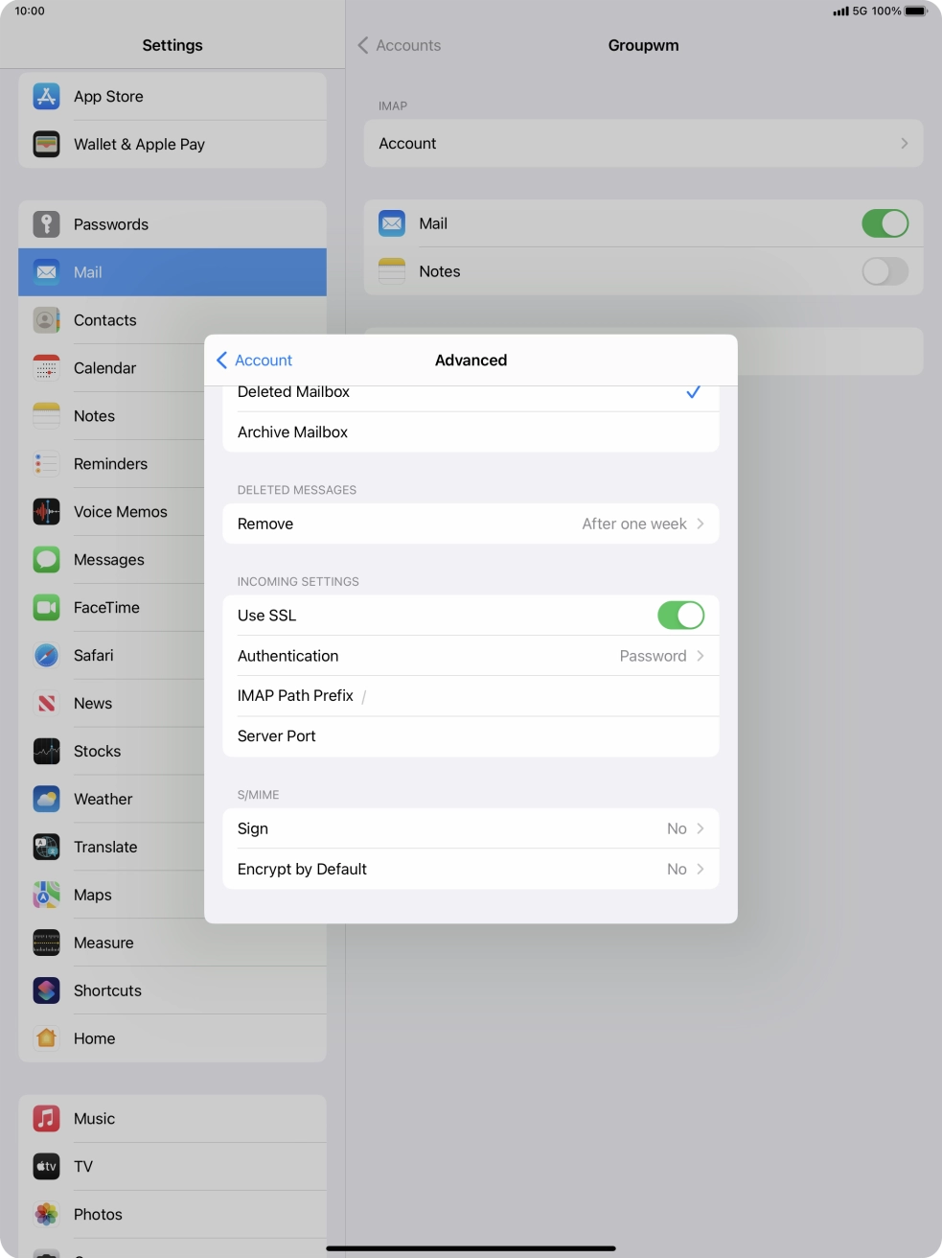This screenshot has width=942, height=1258.
Task: Select the Shortcuts app icon
Action: [46, 990]
